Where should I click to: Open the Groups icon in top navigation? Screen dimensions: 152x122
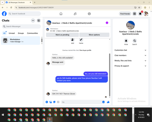pyautogui.click(x=89, y=14)
